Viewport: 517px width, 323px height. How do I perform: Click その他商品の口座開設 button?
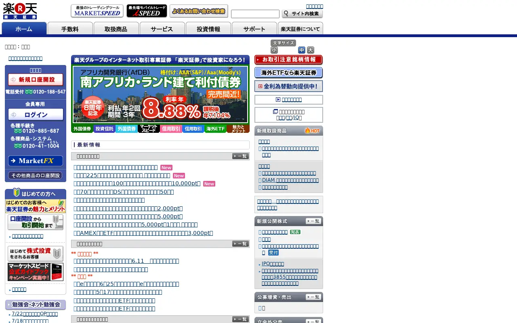pos(35,176)
